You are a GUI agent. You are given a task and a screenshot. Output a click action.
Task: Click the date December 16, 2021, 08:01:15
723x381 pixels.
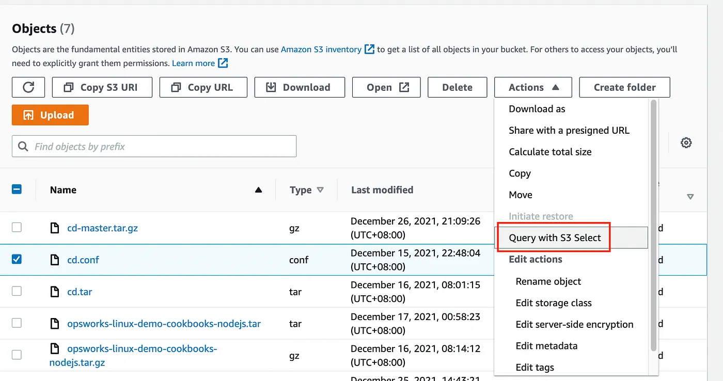pyautogui.click(x=415, y=285)
